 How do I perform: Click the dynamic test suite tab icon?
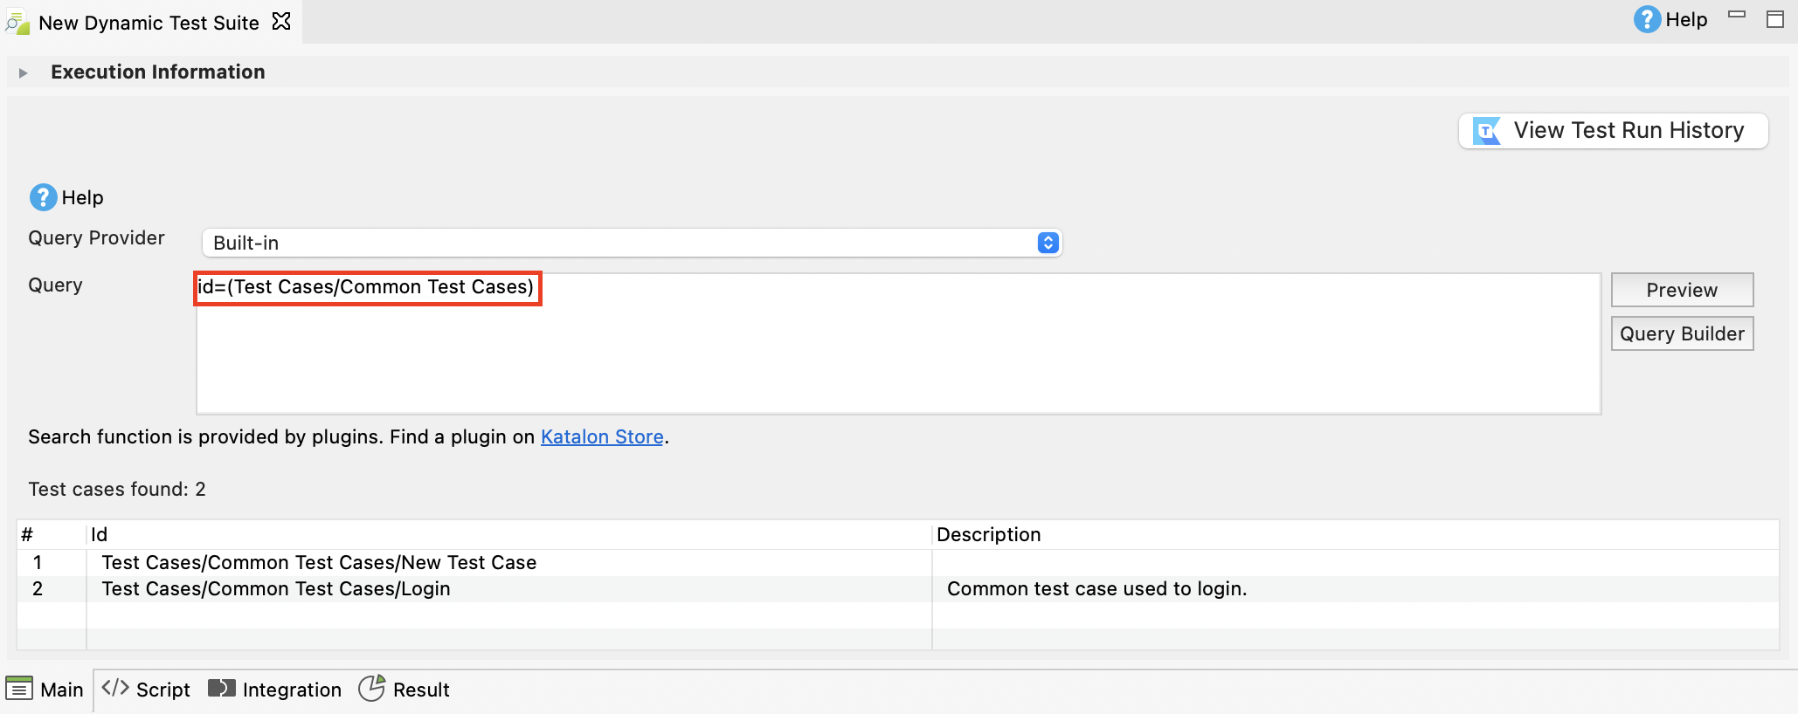tap(17, 22)
